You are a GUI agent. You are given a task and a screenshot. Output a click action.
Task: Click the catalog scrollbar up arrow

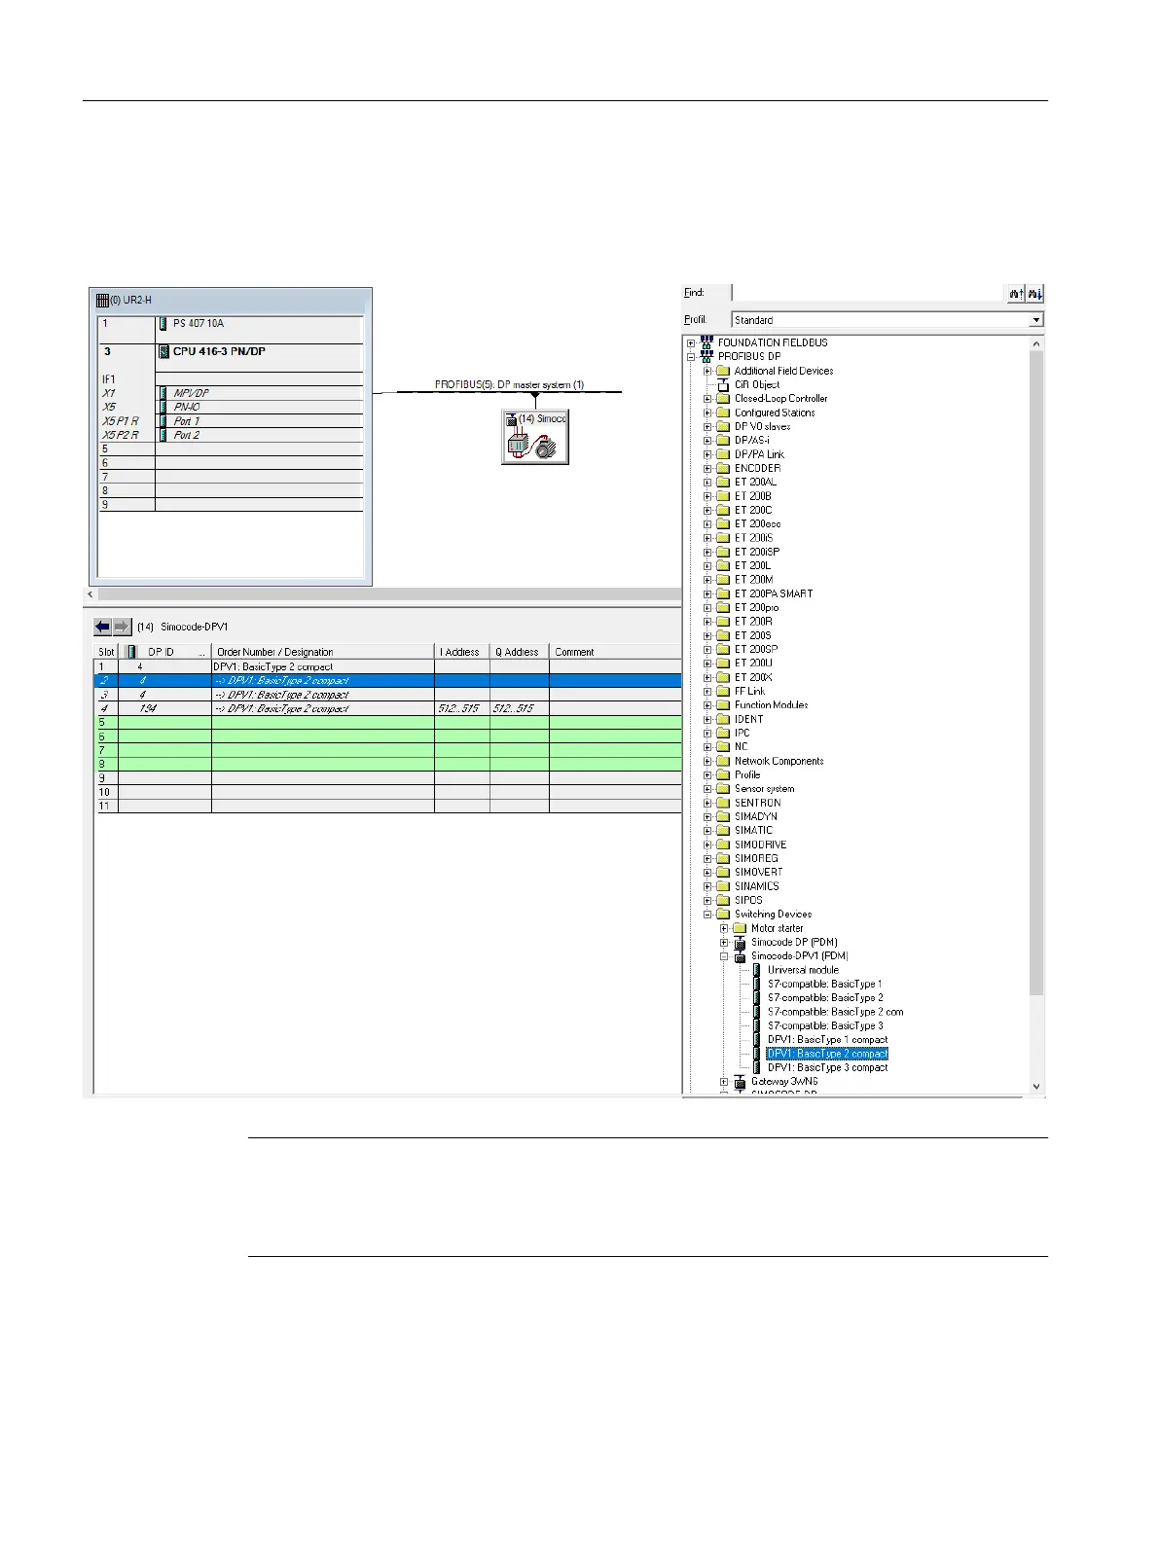tap(1035, 343)
